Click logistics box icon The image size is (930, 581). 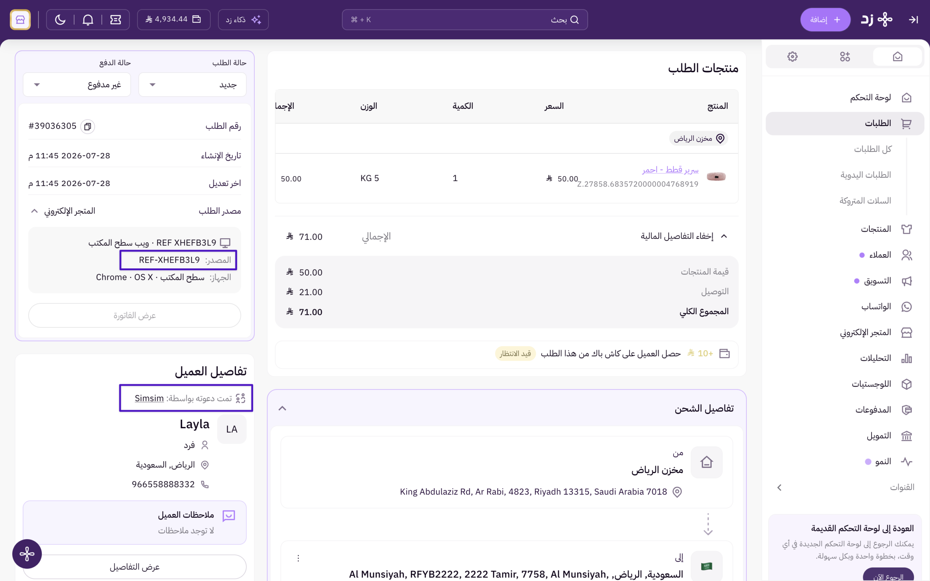[x=906, y=384]
